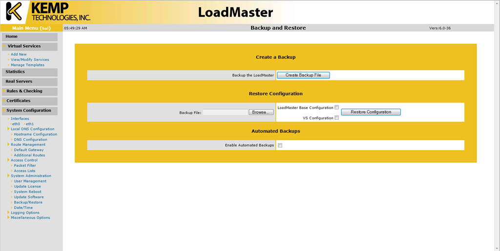
Task: Enable Automated Backups checkbox
Action: coord(280,145)
